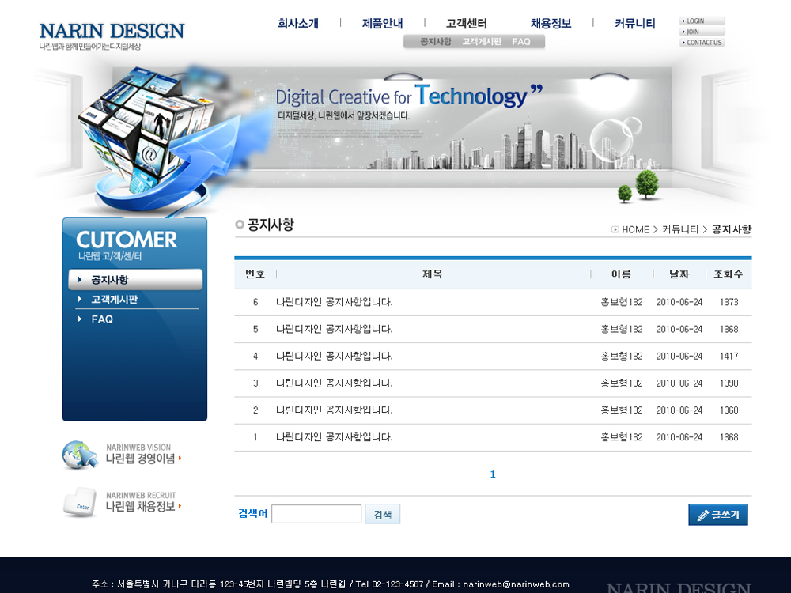Open the 회사소개 menu

coord(298,24)
